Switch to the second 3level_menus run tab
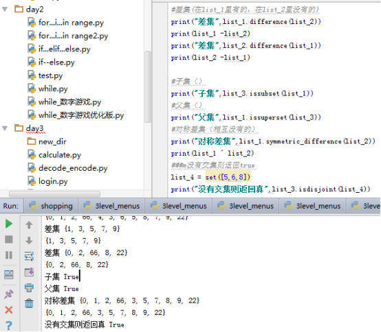The image size is (381, 332). click(x=179, y=206)
